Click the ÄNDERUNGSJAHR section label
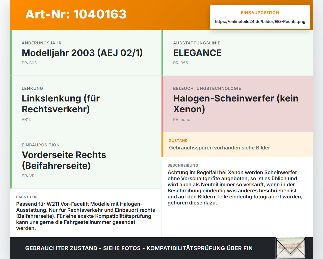The width and height of the screenshot is (323, 259). click(42, 43)
